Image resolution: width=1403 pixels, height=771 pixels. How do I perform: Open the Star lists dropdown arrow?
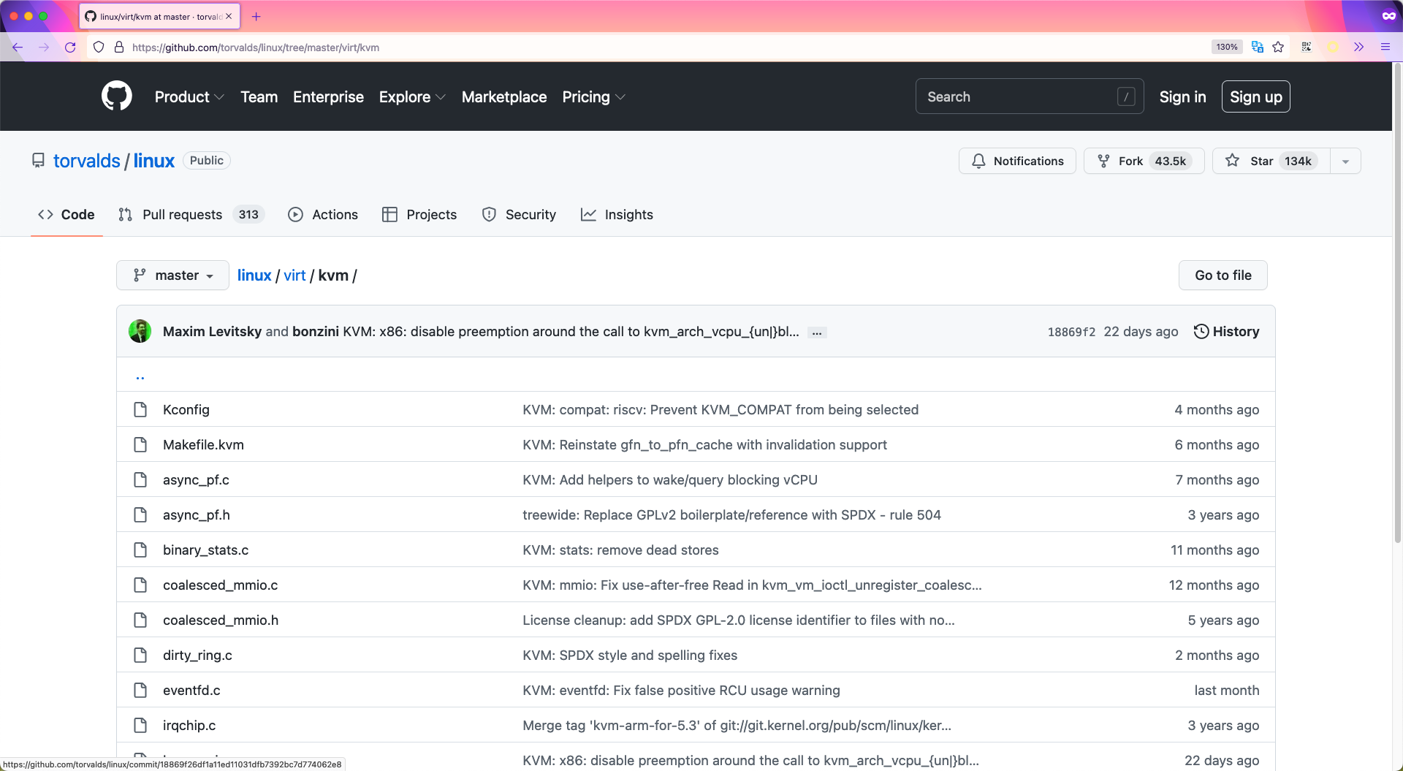coord(1345,162)
